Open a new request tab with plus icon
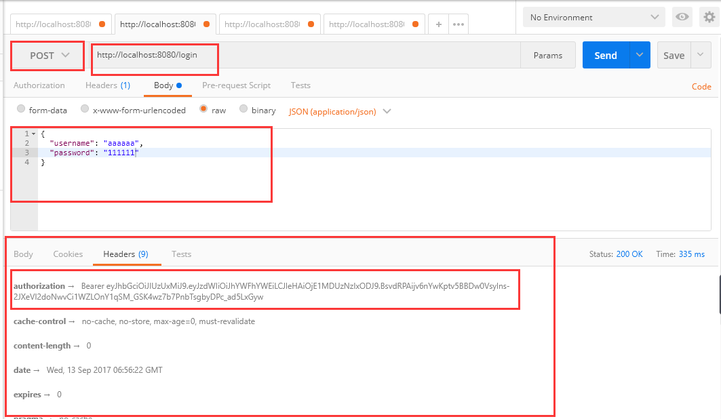 [439, 24]
